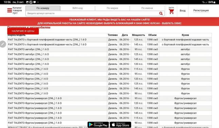Switch to the 'ВИН-код' tab

coord(77,8)
